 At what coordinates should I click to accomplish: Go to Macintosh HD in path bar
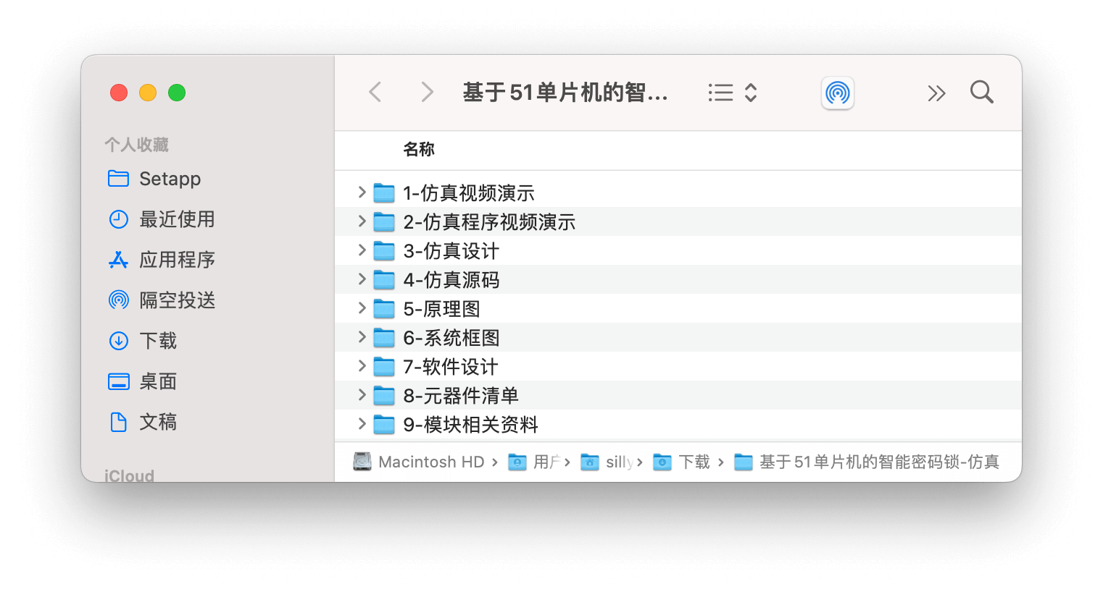point(419,462)
